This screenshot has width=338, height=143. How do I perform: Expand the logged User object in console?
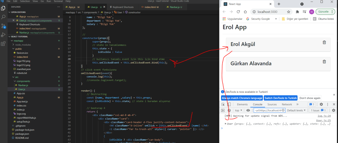pos(226,124)
